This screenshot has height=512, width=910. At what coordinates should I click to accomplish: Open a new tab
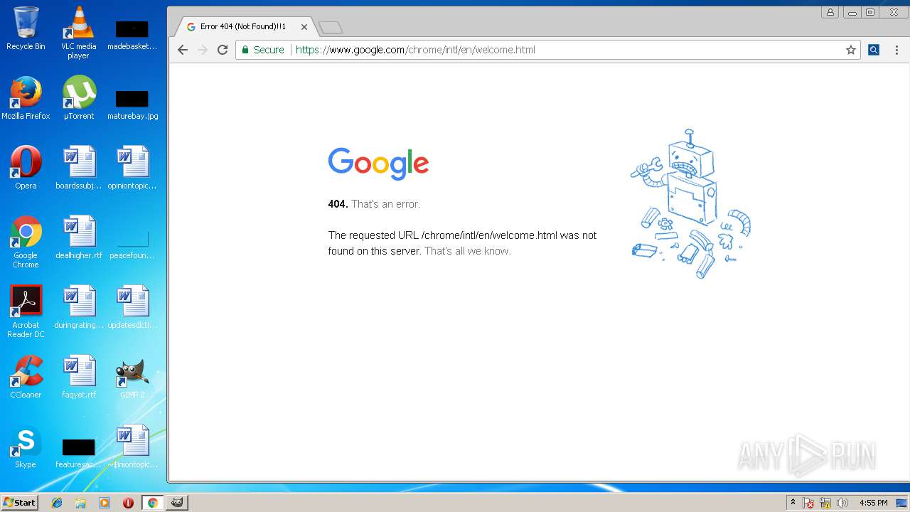(331, 28)
